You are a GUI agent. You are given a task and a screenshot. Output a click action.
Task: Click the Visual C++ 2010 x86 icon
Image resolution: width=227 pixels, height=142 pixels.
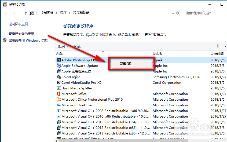(59, 116)
